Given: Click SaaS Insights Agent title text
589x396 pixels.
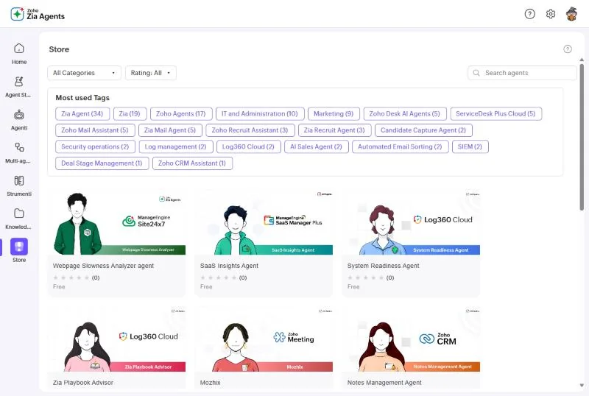Looking at the screenshot, I should click(x=229, y=266).
